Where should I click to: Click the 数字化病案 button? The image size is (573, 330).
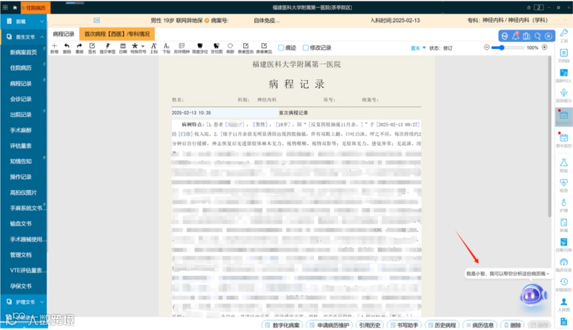(282, 325)
